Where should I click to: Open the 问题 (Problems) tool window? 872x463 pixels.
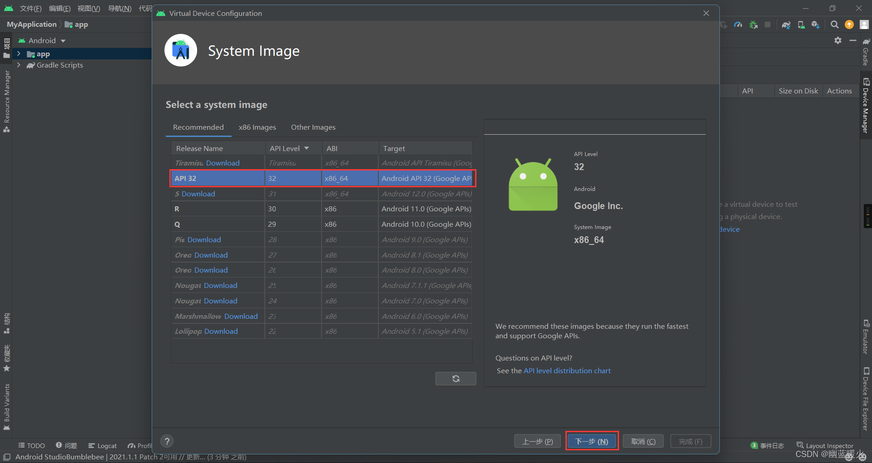pos(66,446)
